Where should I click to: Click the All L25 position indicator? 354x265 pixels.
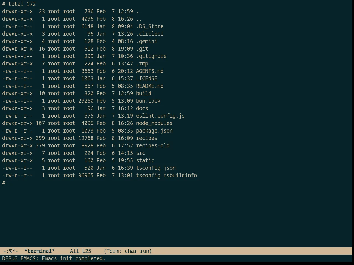click(80, 251)
